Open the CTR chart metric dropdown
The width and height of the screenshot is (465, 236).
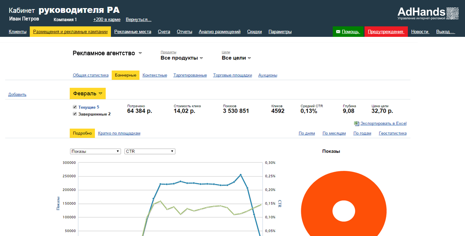pyautogui.click(x=149, y=151)
